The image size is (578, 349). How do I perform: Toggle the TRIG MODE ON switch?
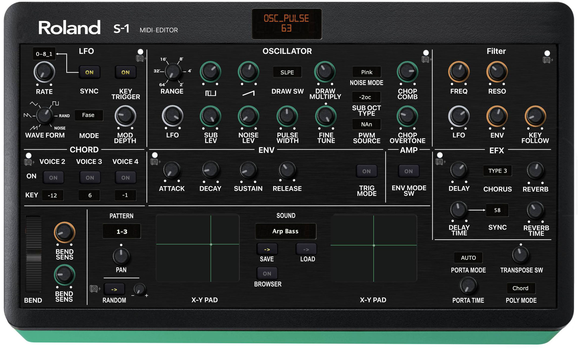pos(367,171)
